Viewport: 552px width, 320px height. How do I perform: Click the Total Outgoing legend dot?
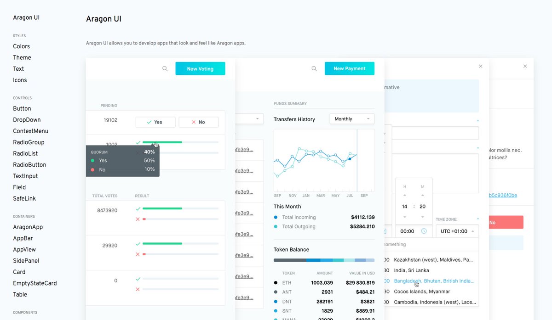point(276,226)
